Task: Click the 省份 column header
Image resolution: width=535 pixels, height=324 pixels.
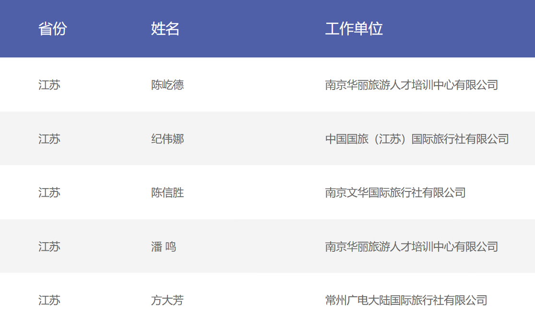Action: pos(53,29)
